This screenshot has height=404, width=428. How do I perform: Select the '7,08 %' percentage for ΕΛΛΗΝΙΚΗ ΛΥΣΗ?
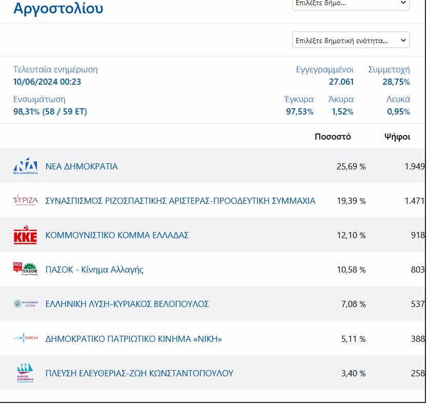click(354, 304)
